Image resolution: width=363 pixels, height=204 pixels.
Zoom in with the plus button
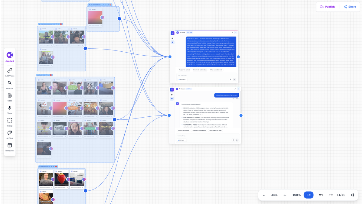(285, 195)
